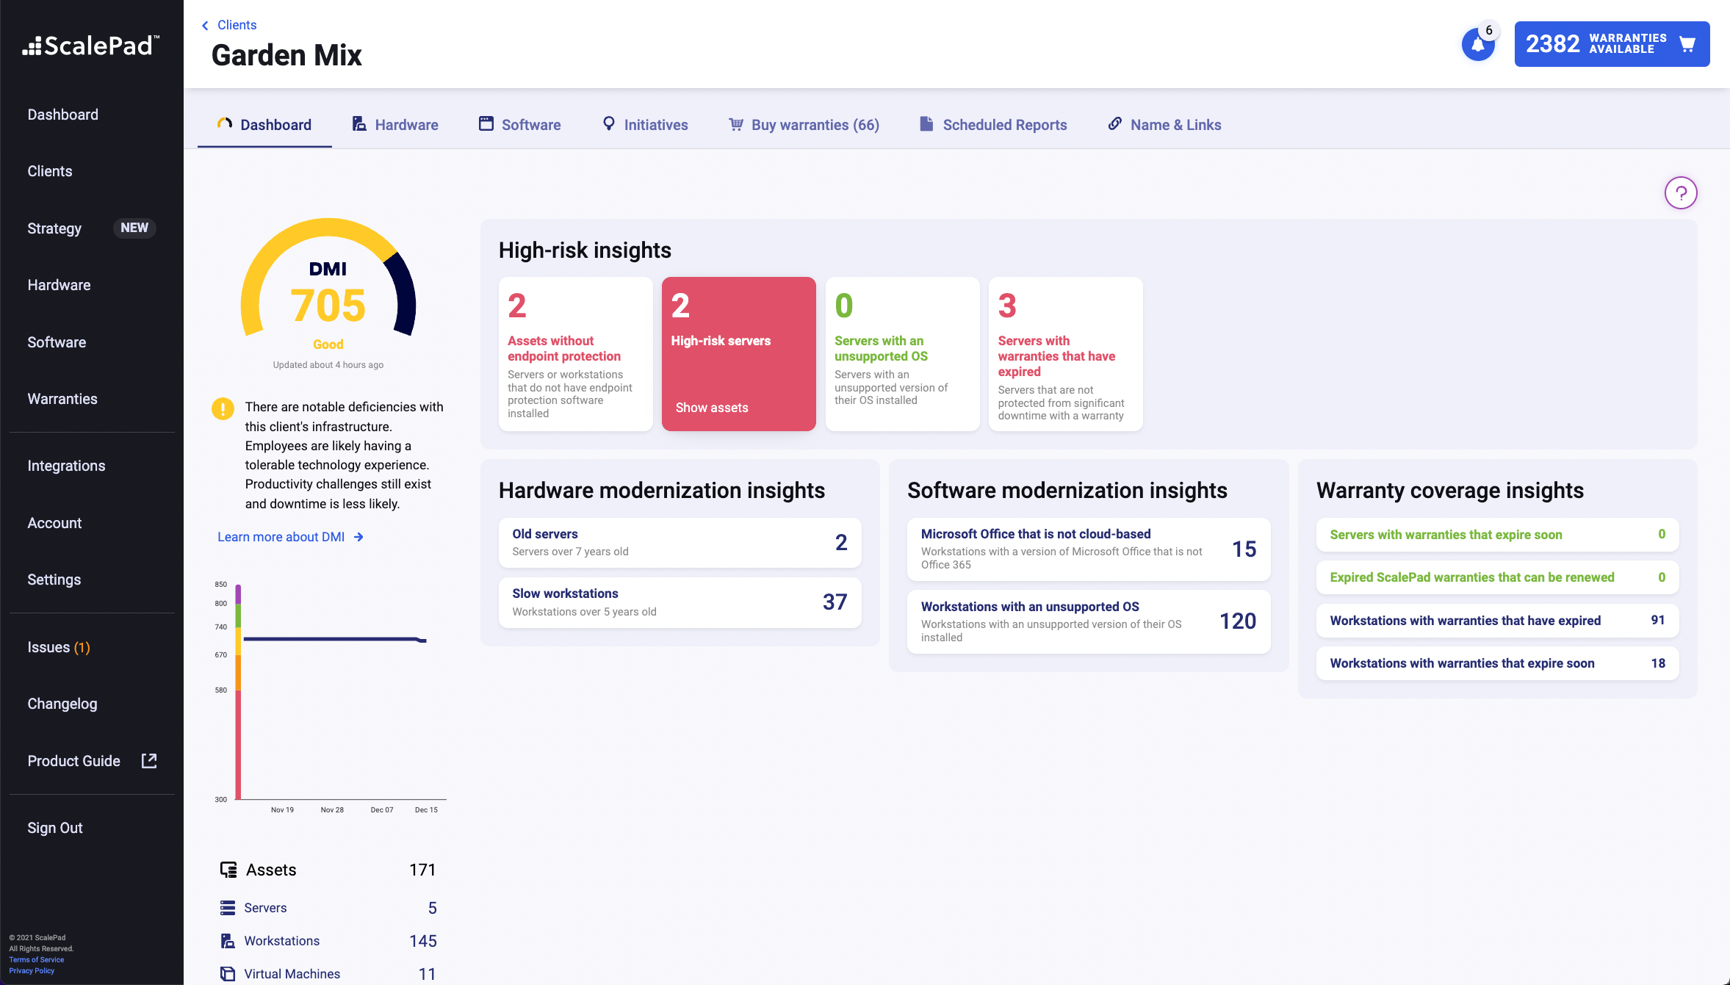Click Sign Out in the sidebar
1730x985 pixels.
[55, 828]
